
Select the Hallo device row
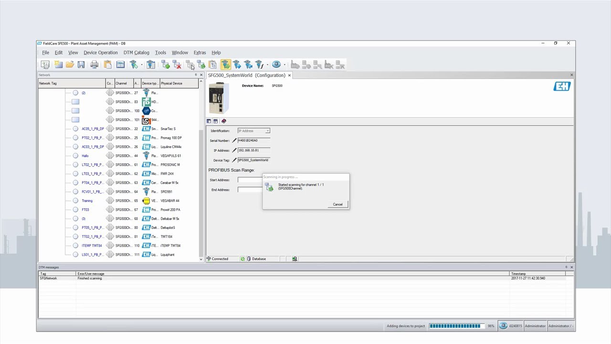click(118, 156)
